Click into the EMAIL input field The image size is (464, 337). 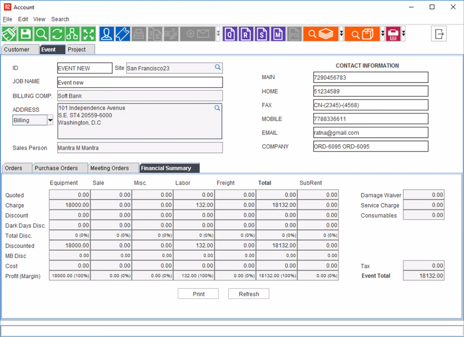tap(370, 133)
